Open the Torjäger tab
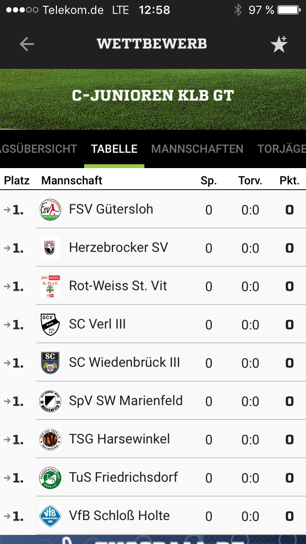This screenshot has width=306, height=544. pyautogui.click(x=282, y=149)
